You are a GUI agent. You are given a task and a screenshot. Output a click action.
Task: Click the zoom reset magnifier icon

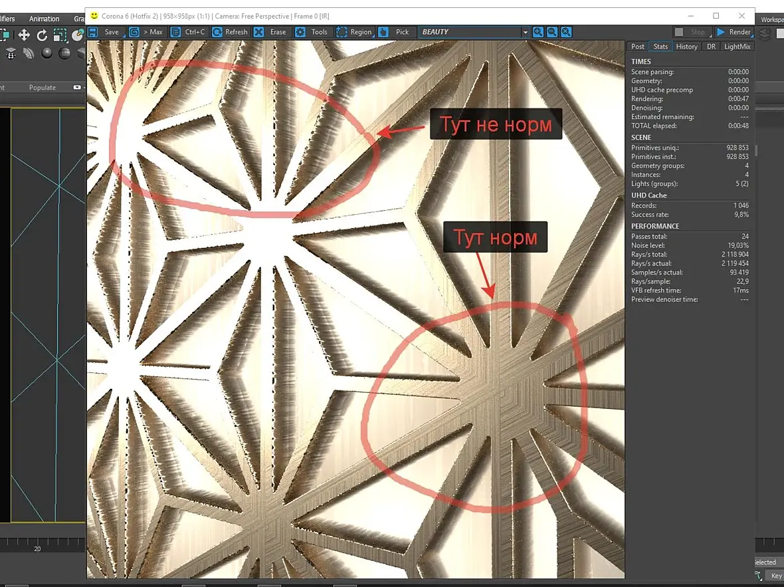tap(566, 32)
